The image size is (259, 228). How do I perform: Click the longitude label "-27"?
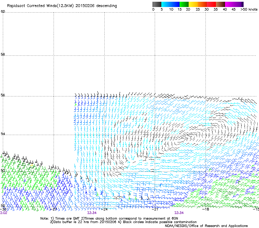54,209
